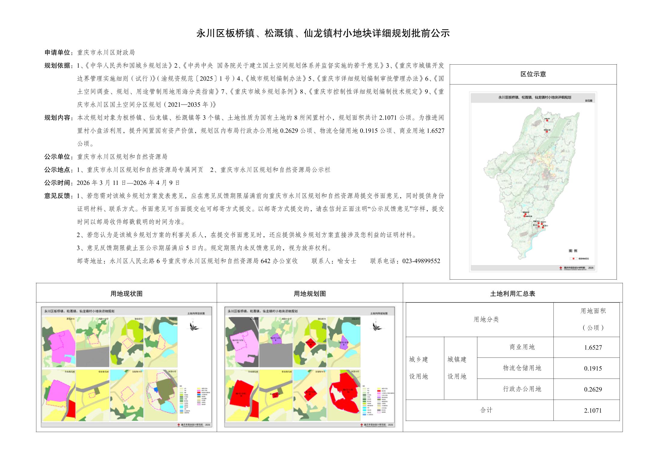Select the 用地现状图 header cell

[126, 293]
